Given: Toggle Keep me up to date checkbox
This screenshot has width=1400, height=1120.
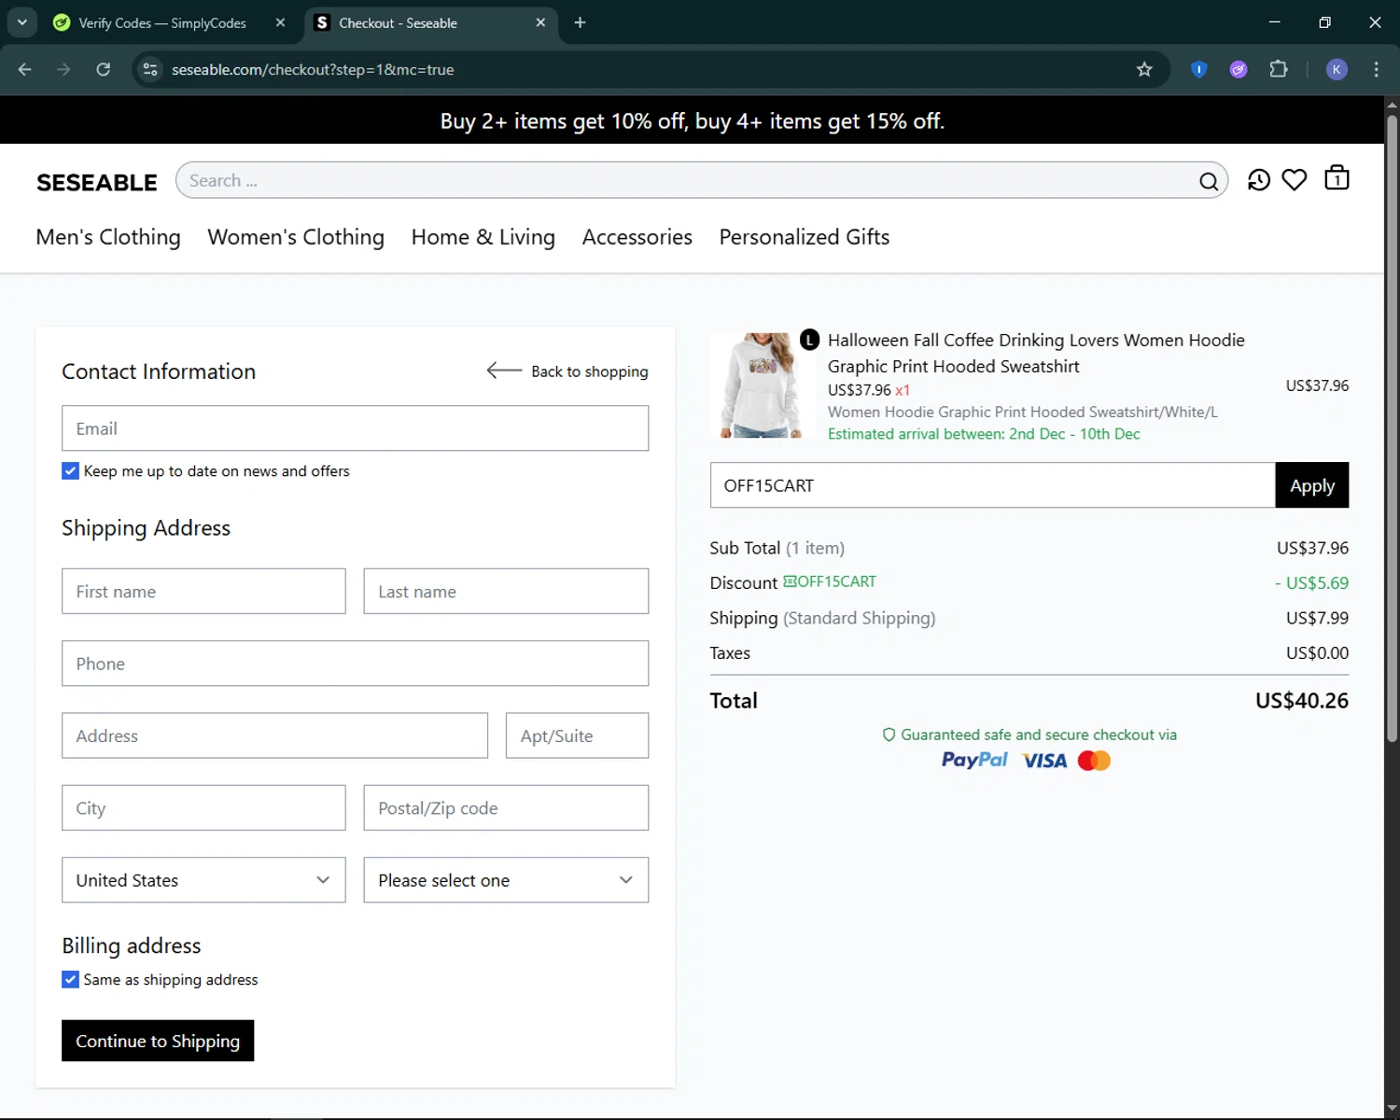Looking at the screenshot, I should coord(70,470).
